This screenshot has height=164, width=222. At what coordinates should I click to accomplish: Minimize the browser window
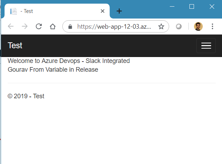[x=172, y=7]
